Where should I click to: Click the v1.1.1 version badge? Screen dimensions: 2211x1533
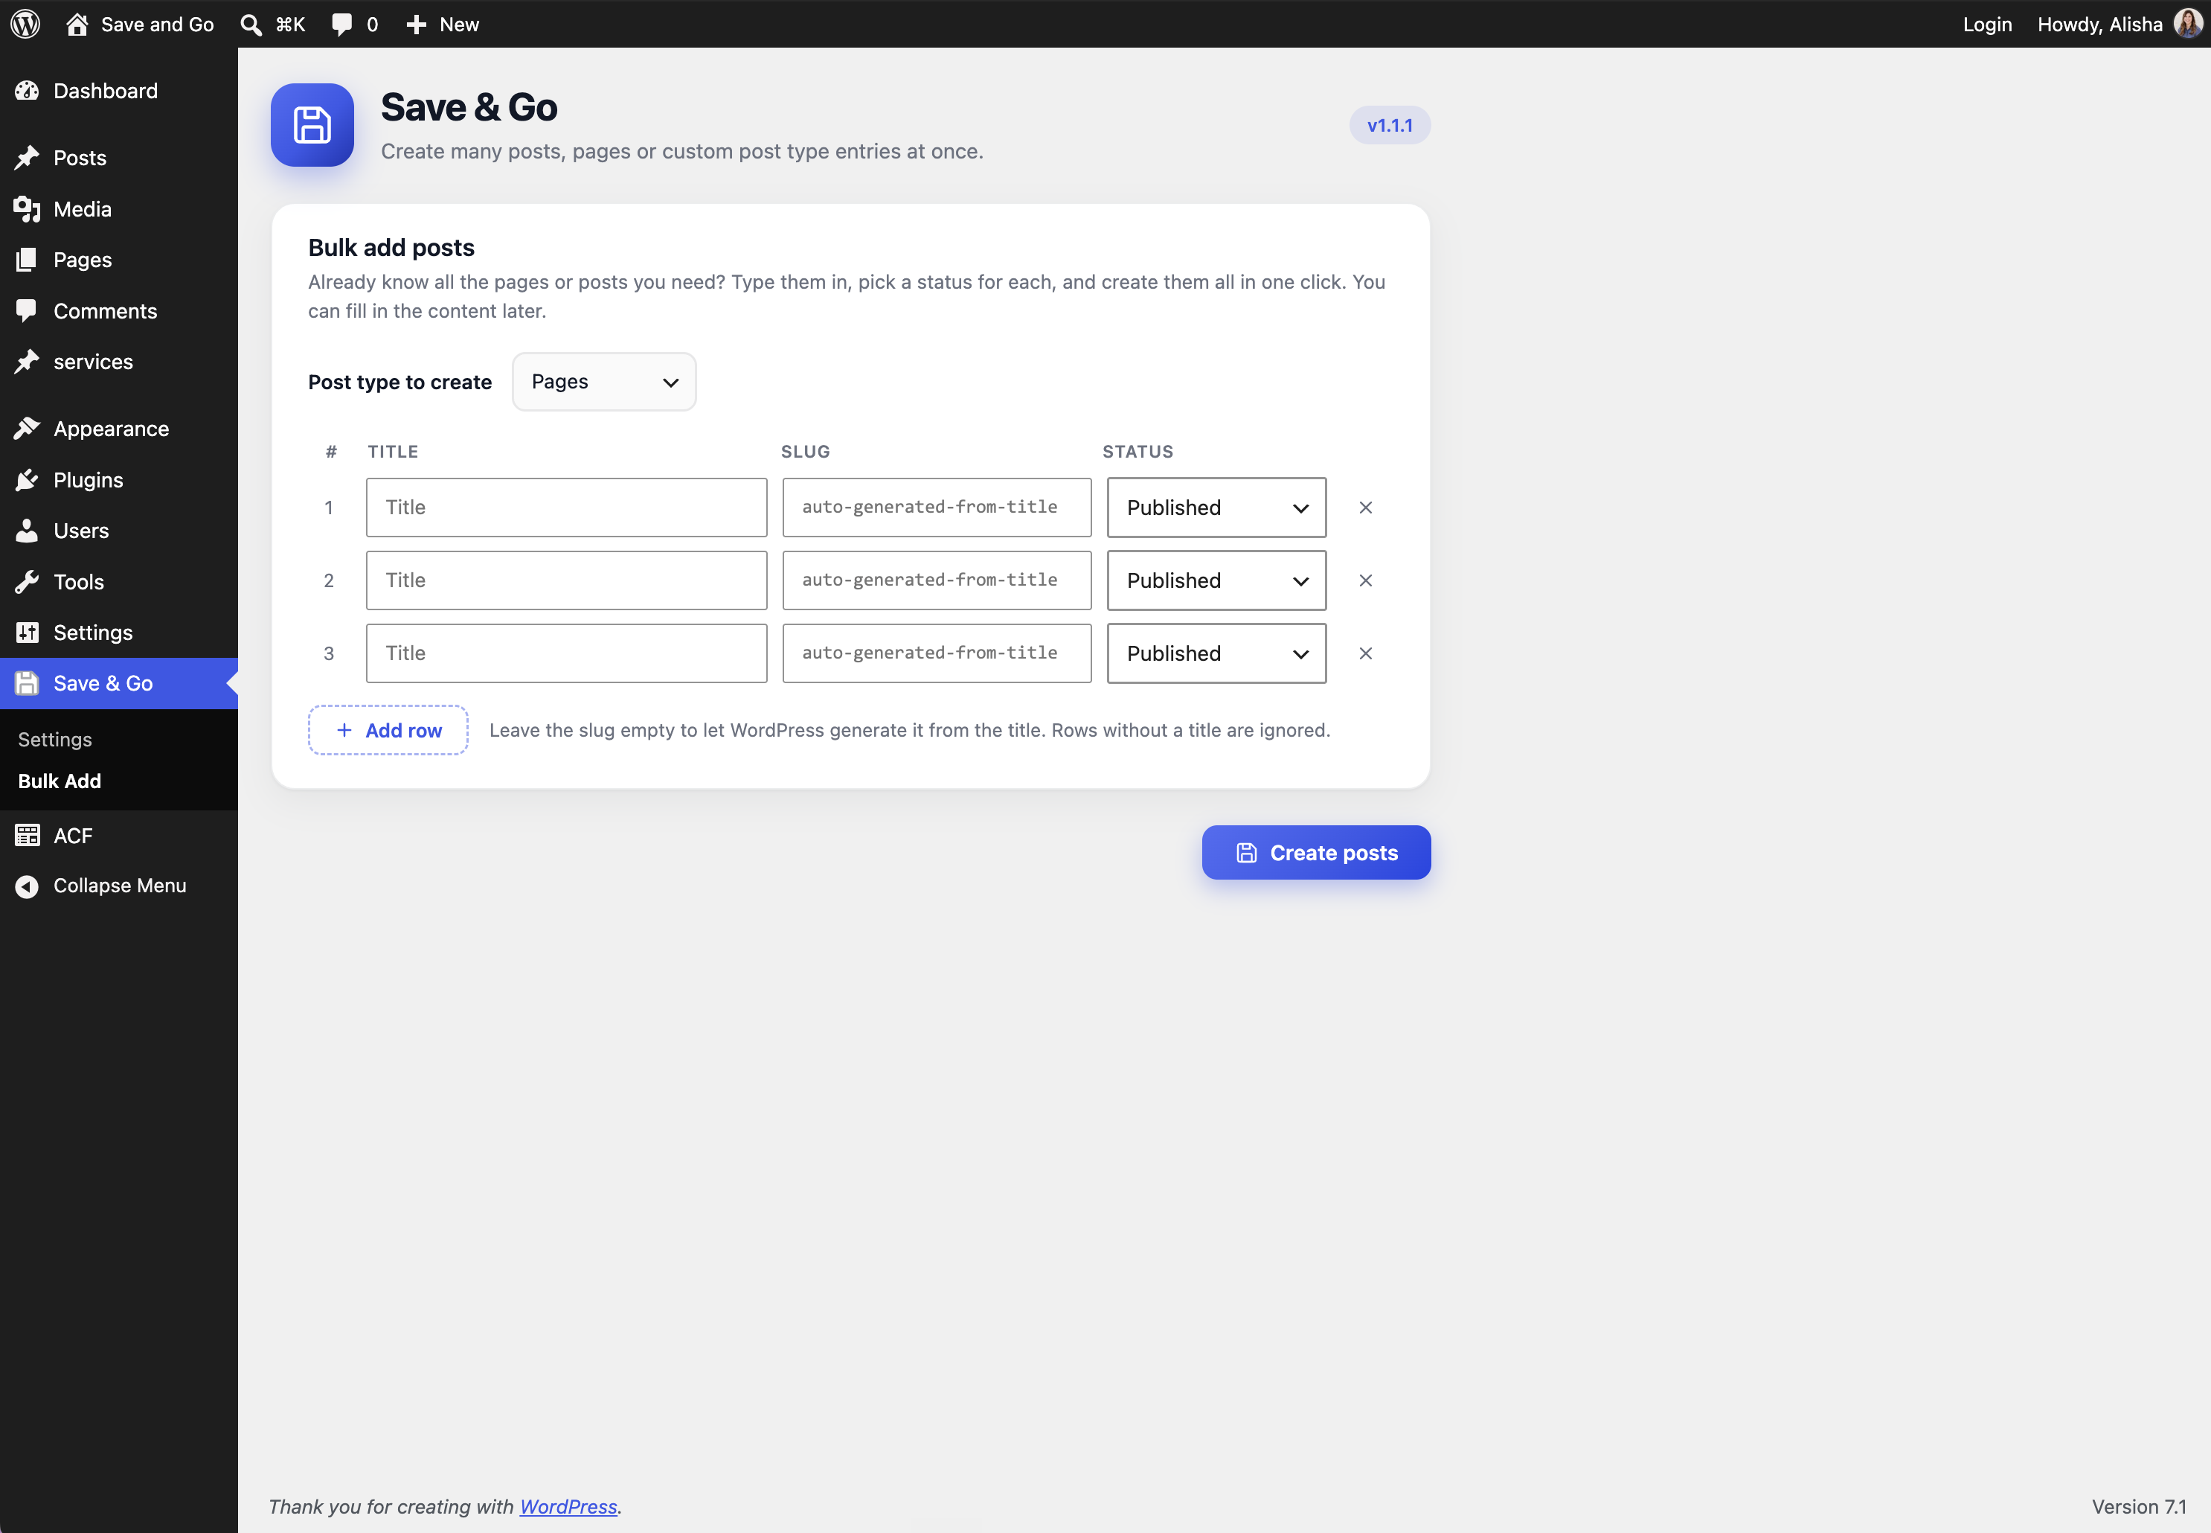[1389, 125]
